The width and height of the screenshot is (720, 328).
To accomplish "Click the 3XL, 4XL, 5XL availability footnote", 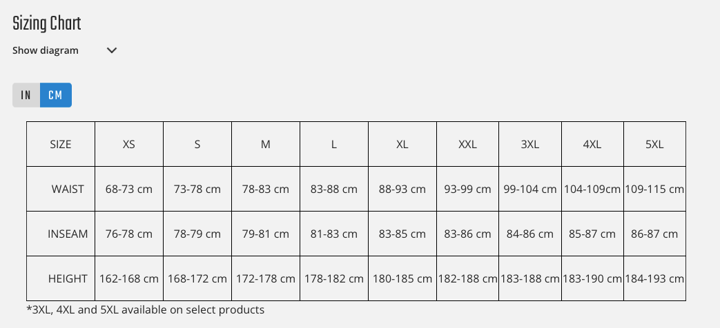I will point(146,310).
